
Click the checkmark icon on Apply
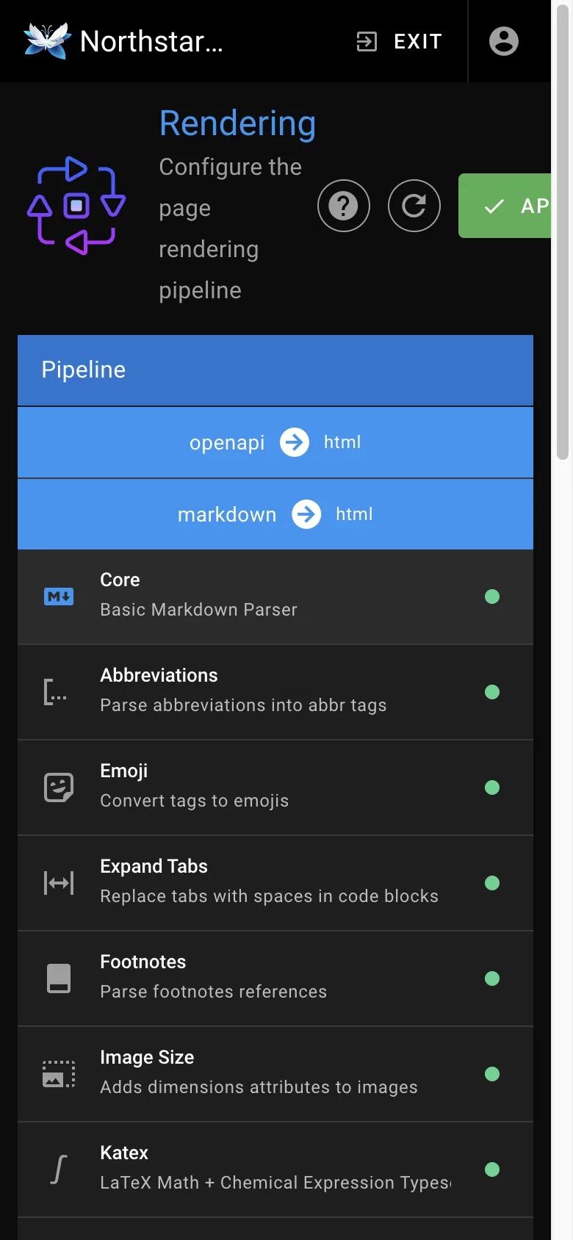point(494,206)
